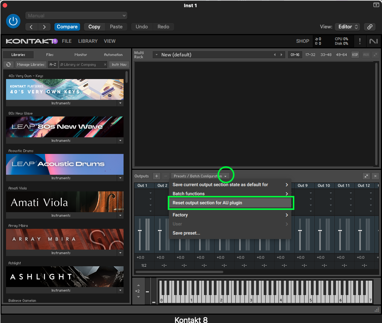382x323 pixels.
Task: Open Batch functions submenu
Action: point(230,194)
